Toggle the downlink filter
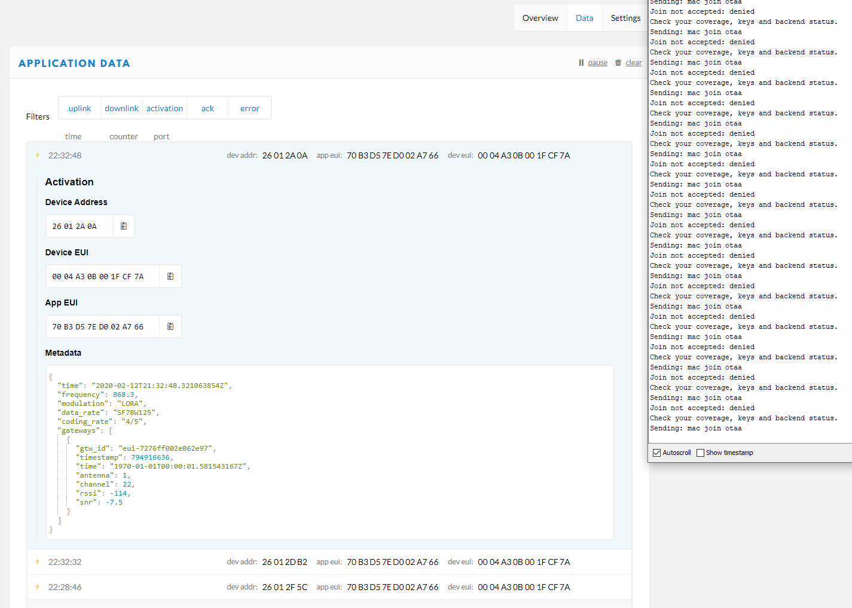This screenshot has width=852, height=608. click(x=121, y=108)
